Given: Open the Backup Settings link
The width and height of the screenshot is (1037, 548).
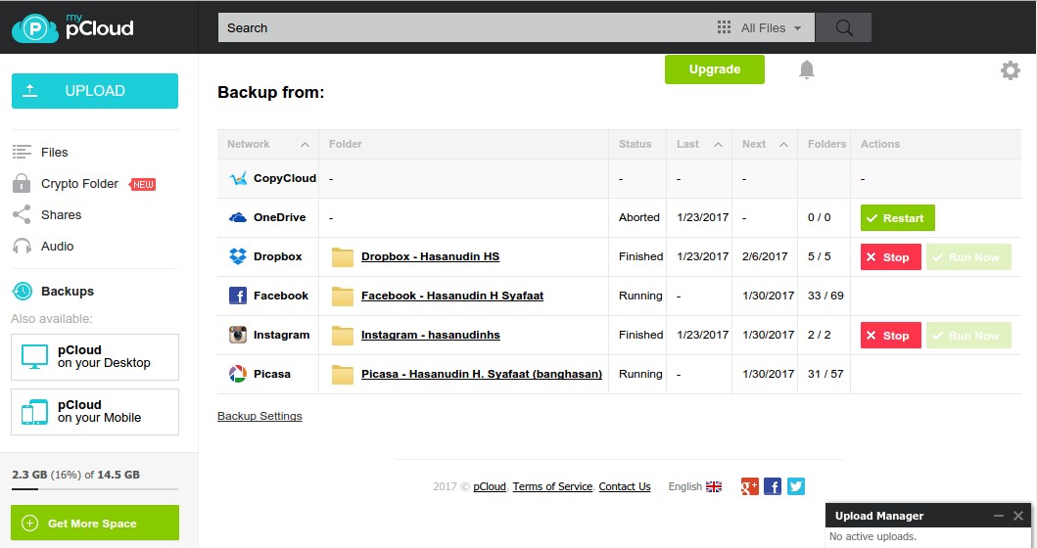Looking at the screenshot, I should pos(259,416).
